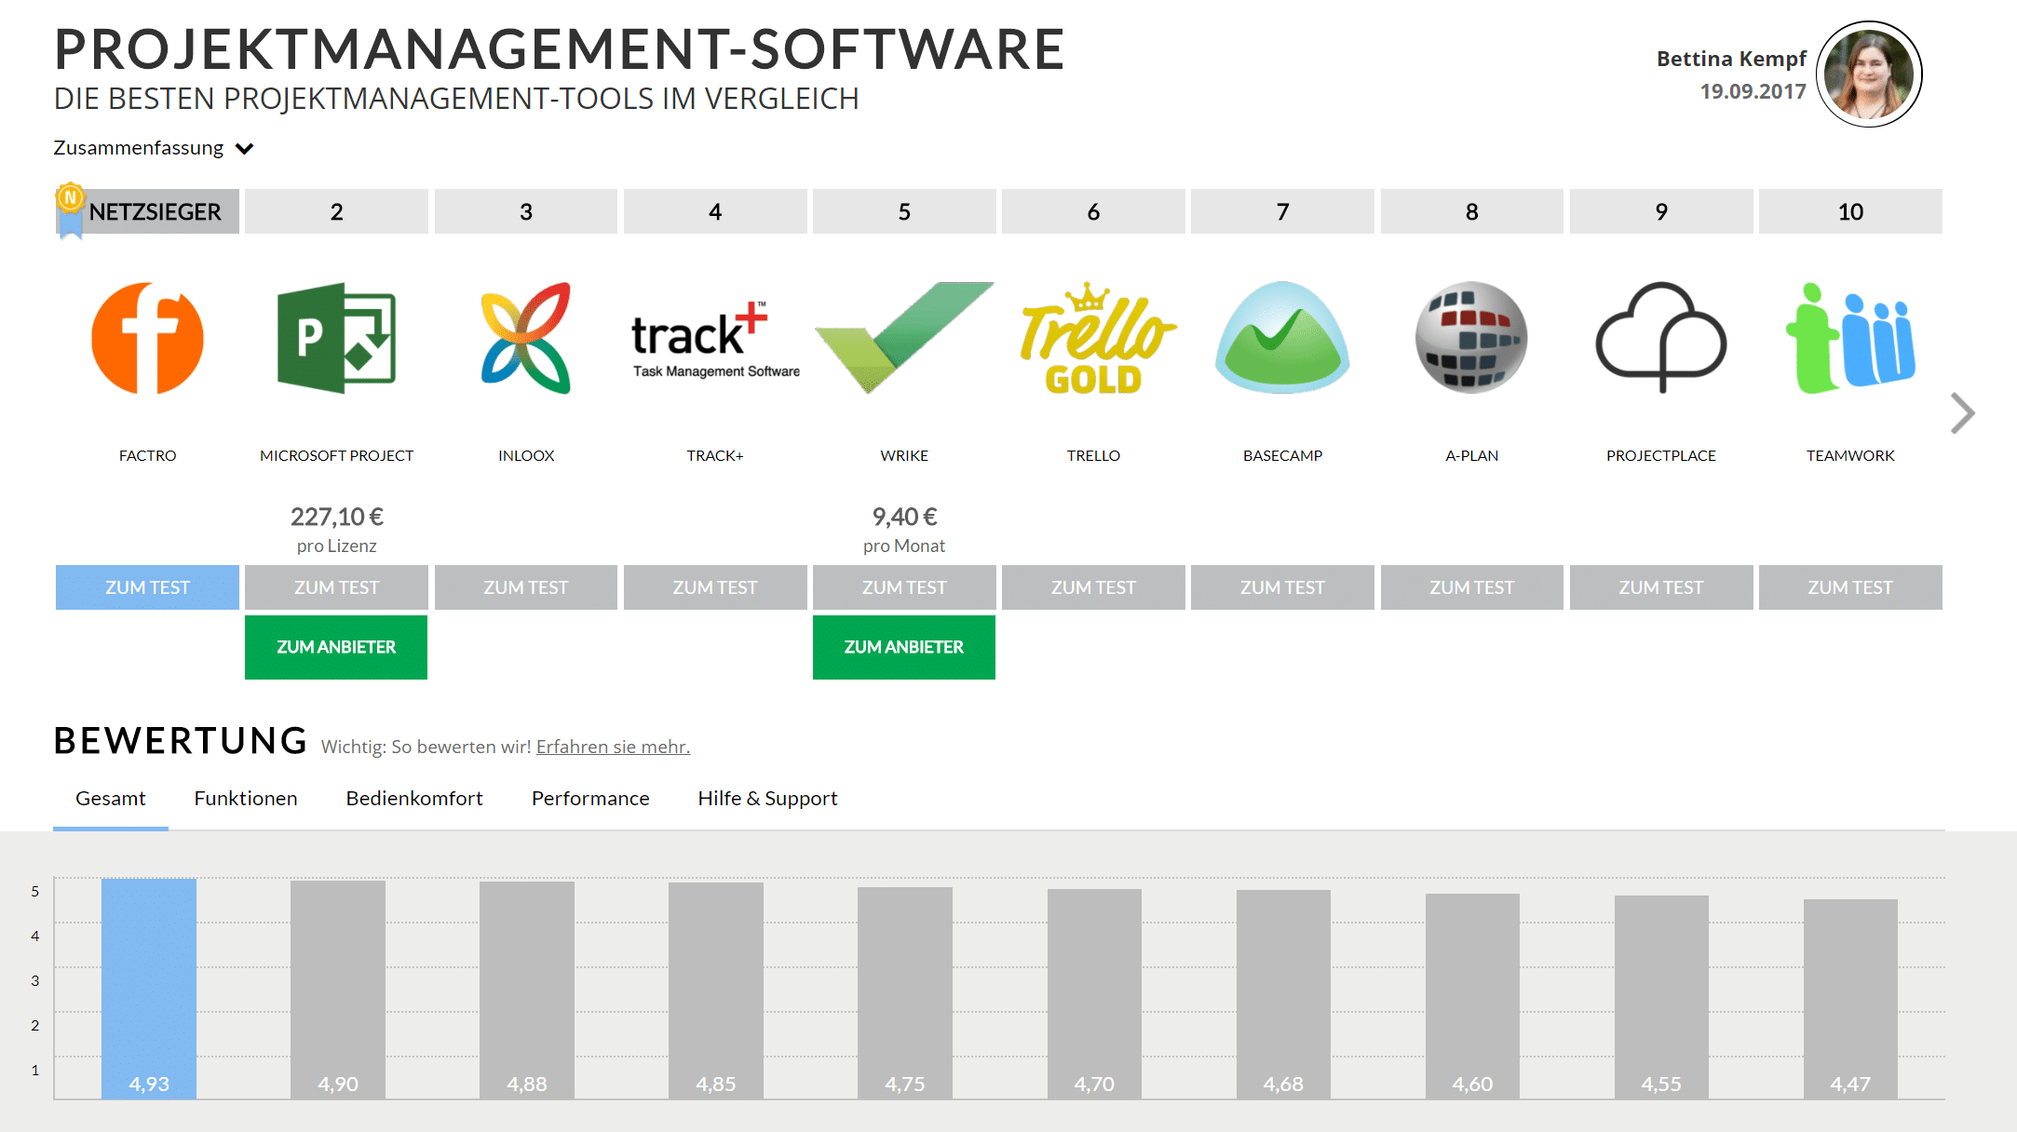
Task: Click rank header number 8
Action: click(x=1471, y=211)
